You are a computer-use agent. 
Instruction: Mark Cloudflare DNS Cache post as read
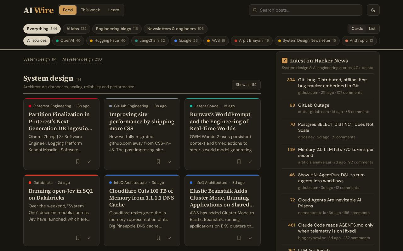point(170,238)
